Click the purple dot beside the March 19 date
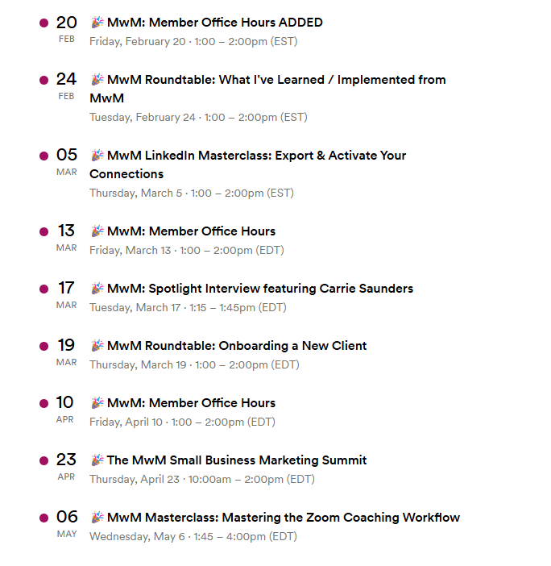Viewport: 551px width, 566px height. (x=43, y=346)
